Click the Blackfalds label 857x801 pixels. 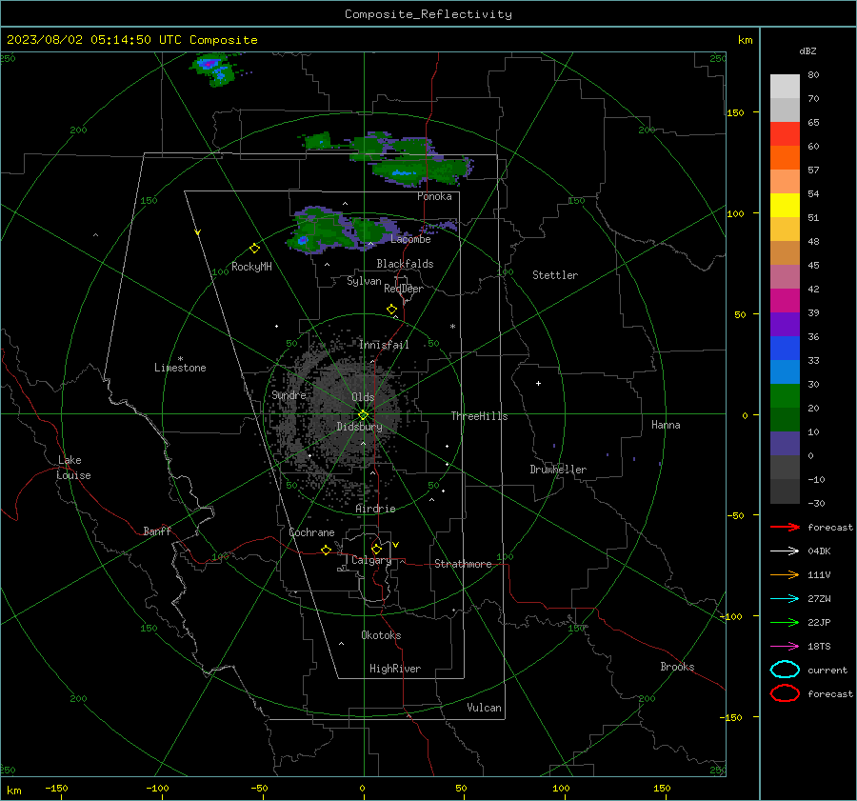coord(405,264)
